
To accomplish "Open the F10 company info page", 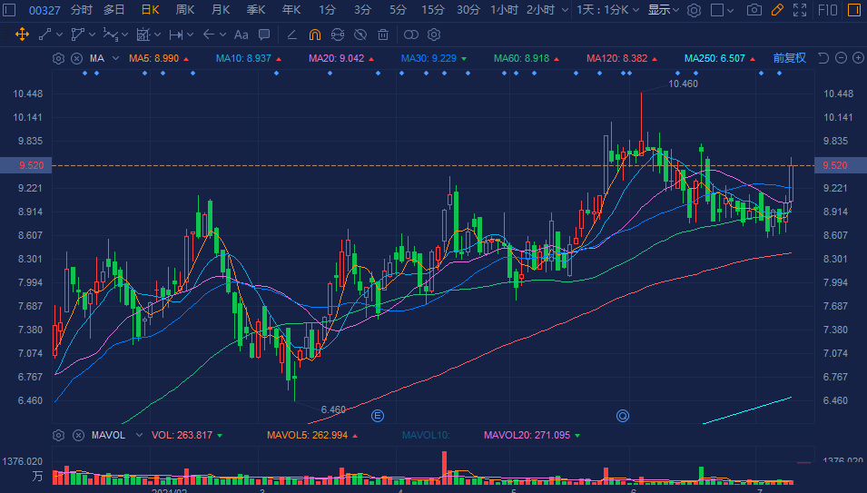I will tap(828, 10).
